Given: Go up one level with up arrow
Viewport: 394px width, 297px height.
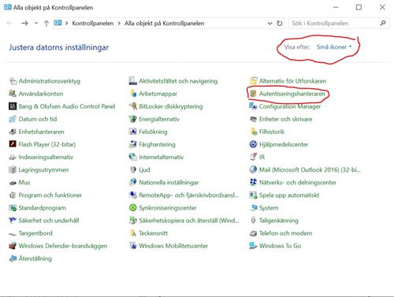Looking at the screenshot, I should pyautogui.click(x=46, y=24).
